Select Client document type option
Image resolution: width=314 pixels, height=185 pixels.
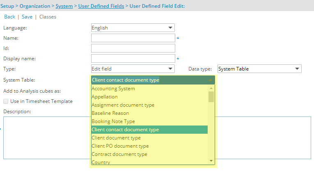click(x=149, y=138)
